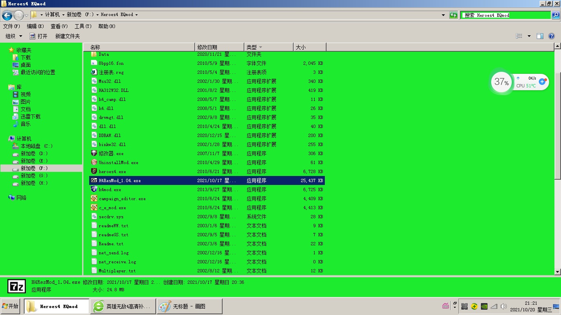Click the NVIDIA tray icon
This screenshot has height=315, width=561.
pos(484,306)
